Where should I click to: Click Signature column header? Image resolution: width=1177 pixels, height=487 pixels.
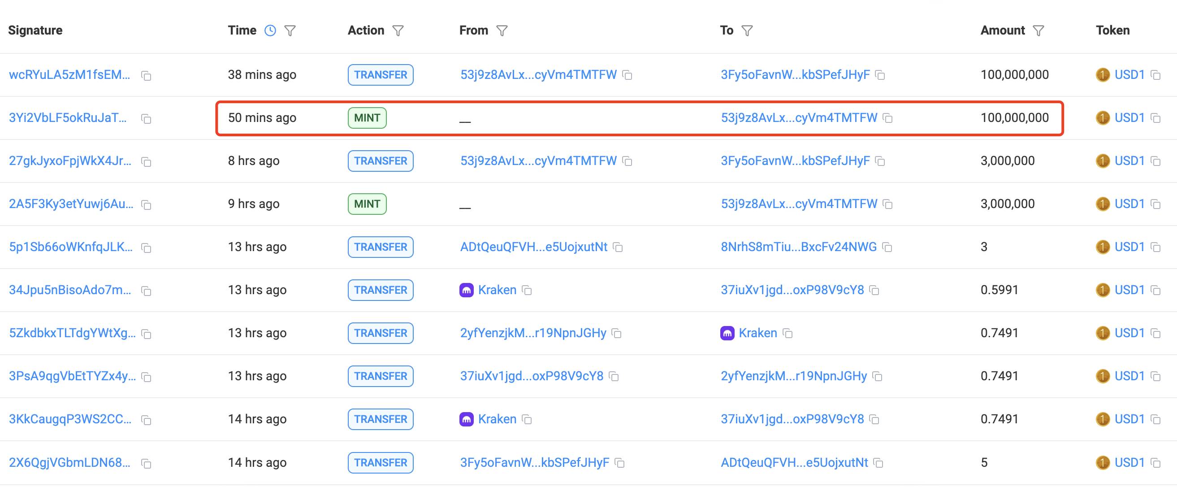coord(35,30)
